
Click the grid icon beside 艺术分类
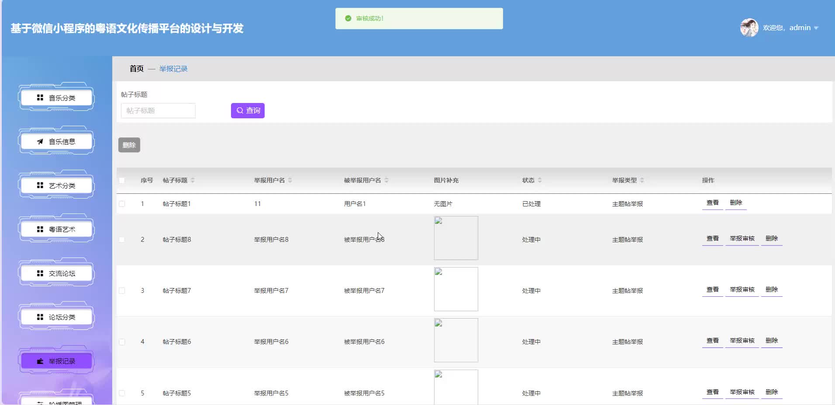40,185
